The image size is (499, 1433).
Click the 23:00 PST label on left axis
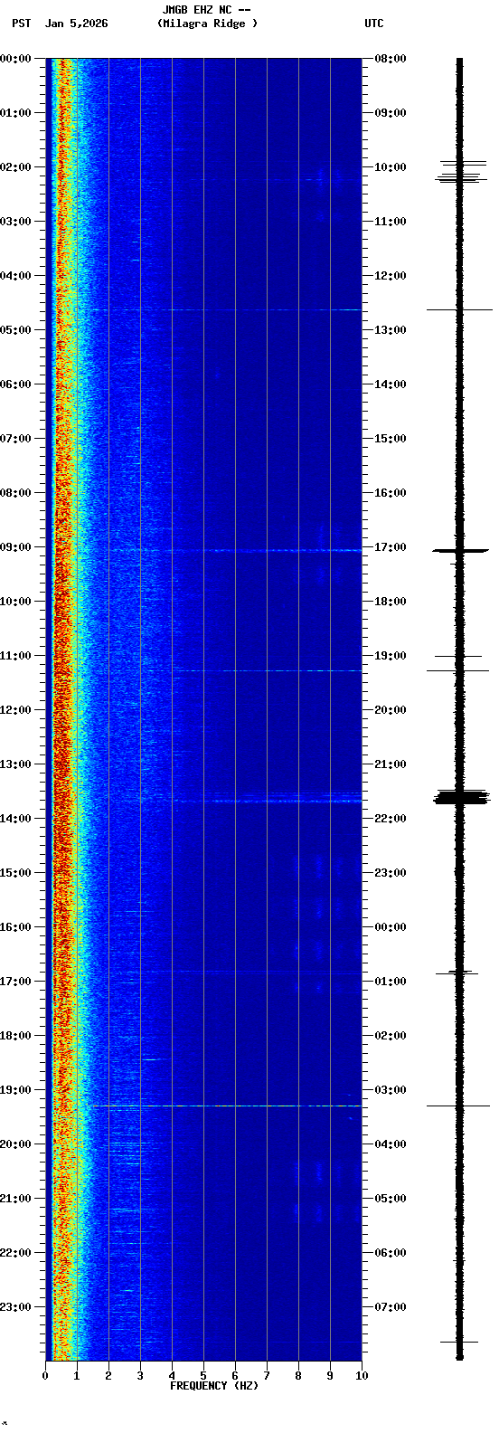[16, 1307]
